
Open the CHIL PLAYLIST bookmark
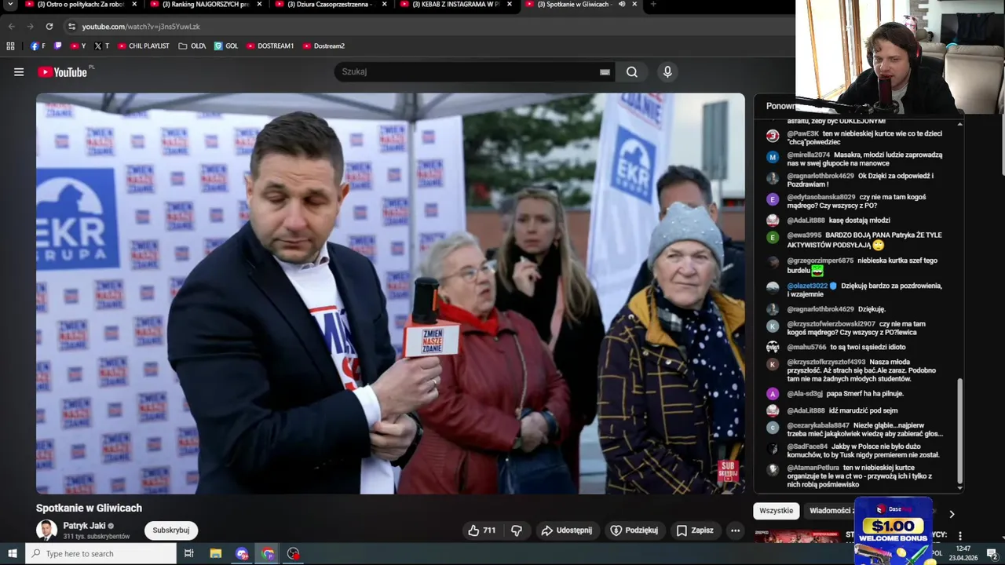pyautogui.click(x=143, y=46)
